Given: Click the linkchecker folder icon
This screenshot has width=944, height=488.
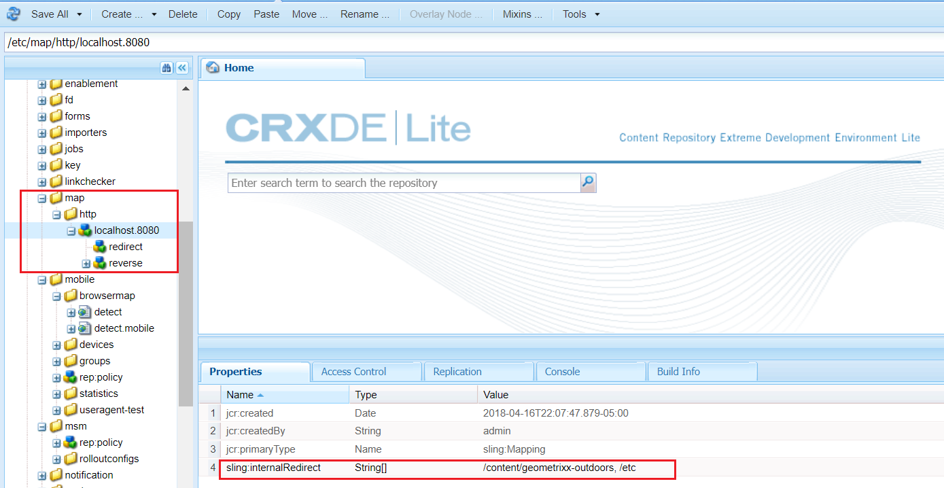Looking at the screenshot, I should click(x=57, y=181).
